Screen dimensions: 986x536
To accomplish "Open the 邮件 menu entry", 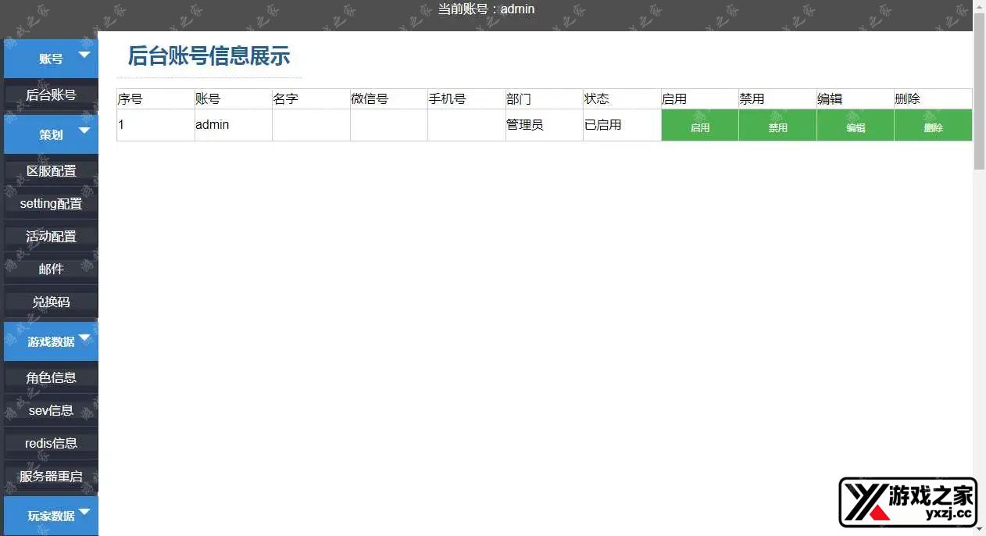I will pos(52,270).
